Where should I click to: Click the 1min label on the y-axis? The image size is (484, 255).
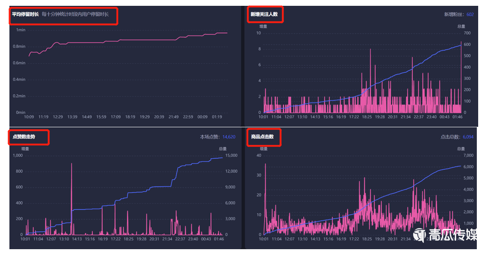coord(21,30)
